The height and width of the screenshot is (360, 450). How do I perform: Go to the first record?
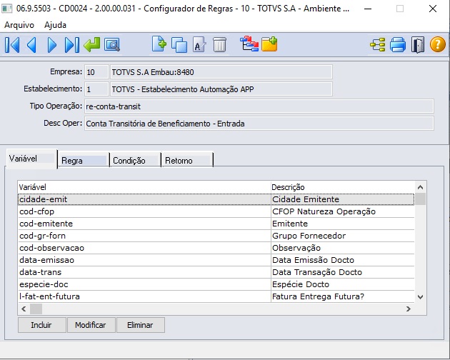(12, 45)
